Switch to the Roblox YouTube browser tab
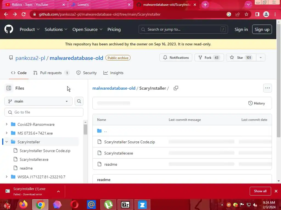Screen dimensions: 281x210 click(x=34, y=5)
